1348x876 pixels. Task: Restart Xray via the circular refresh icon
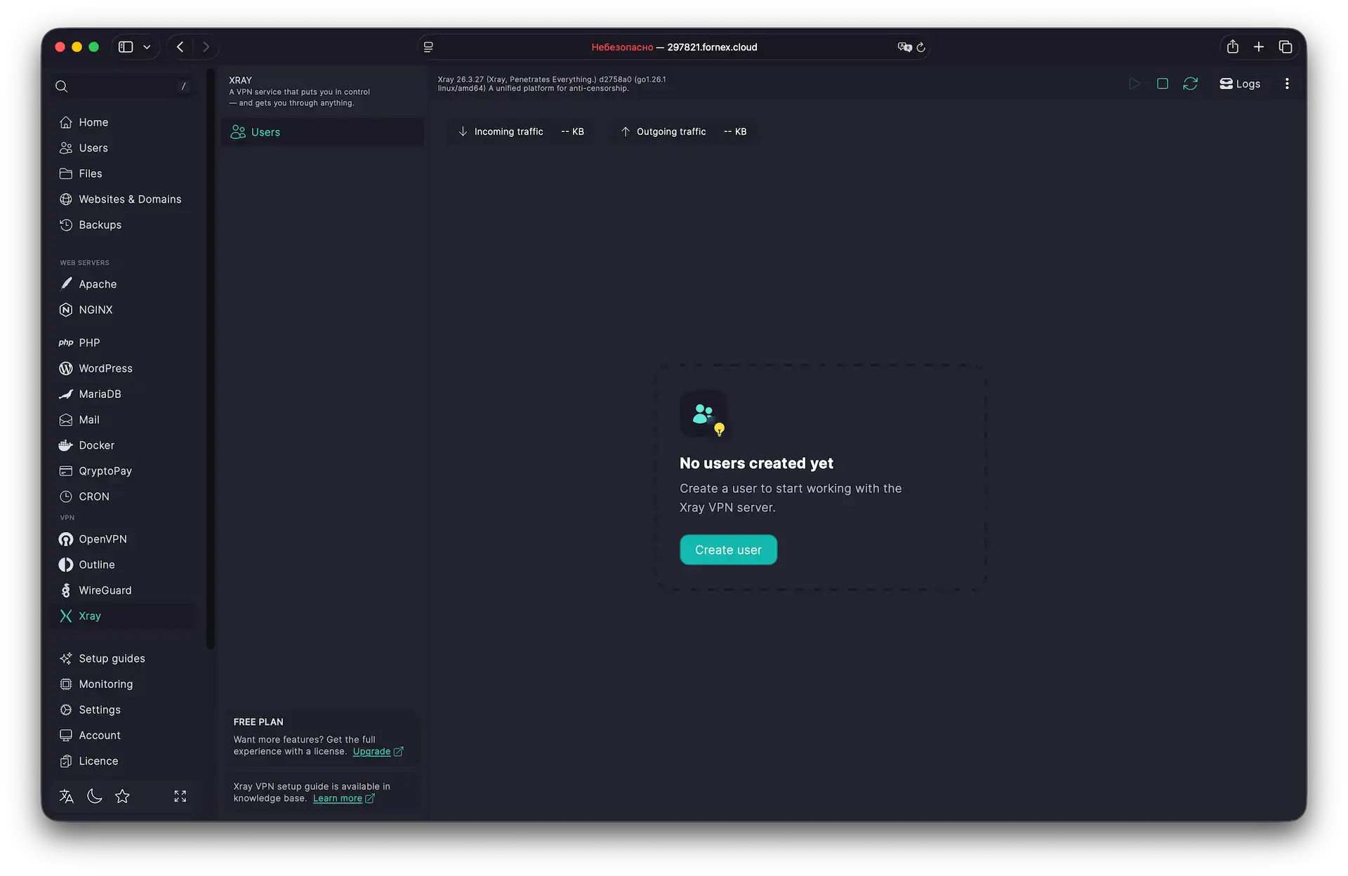coord(1190,83)
